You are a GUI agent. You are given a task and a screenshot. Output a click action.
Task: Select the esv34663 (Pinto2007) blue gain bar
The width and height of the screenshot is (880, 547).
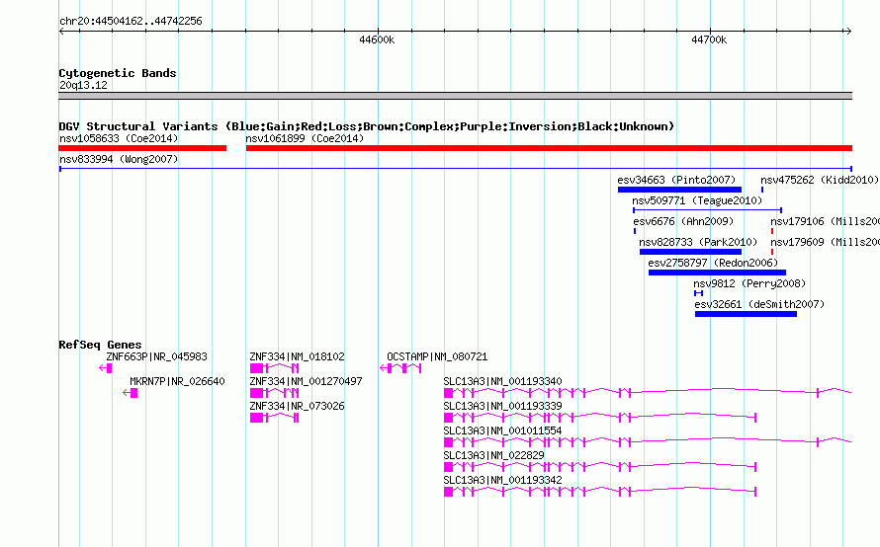tap(679, 190)
